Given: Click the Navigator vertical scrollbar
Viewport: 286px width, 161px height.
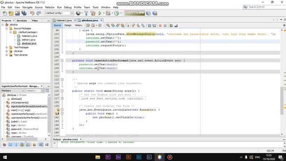Looking at the screenshot, I should pyautogui.click(x=49, y=115).
